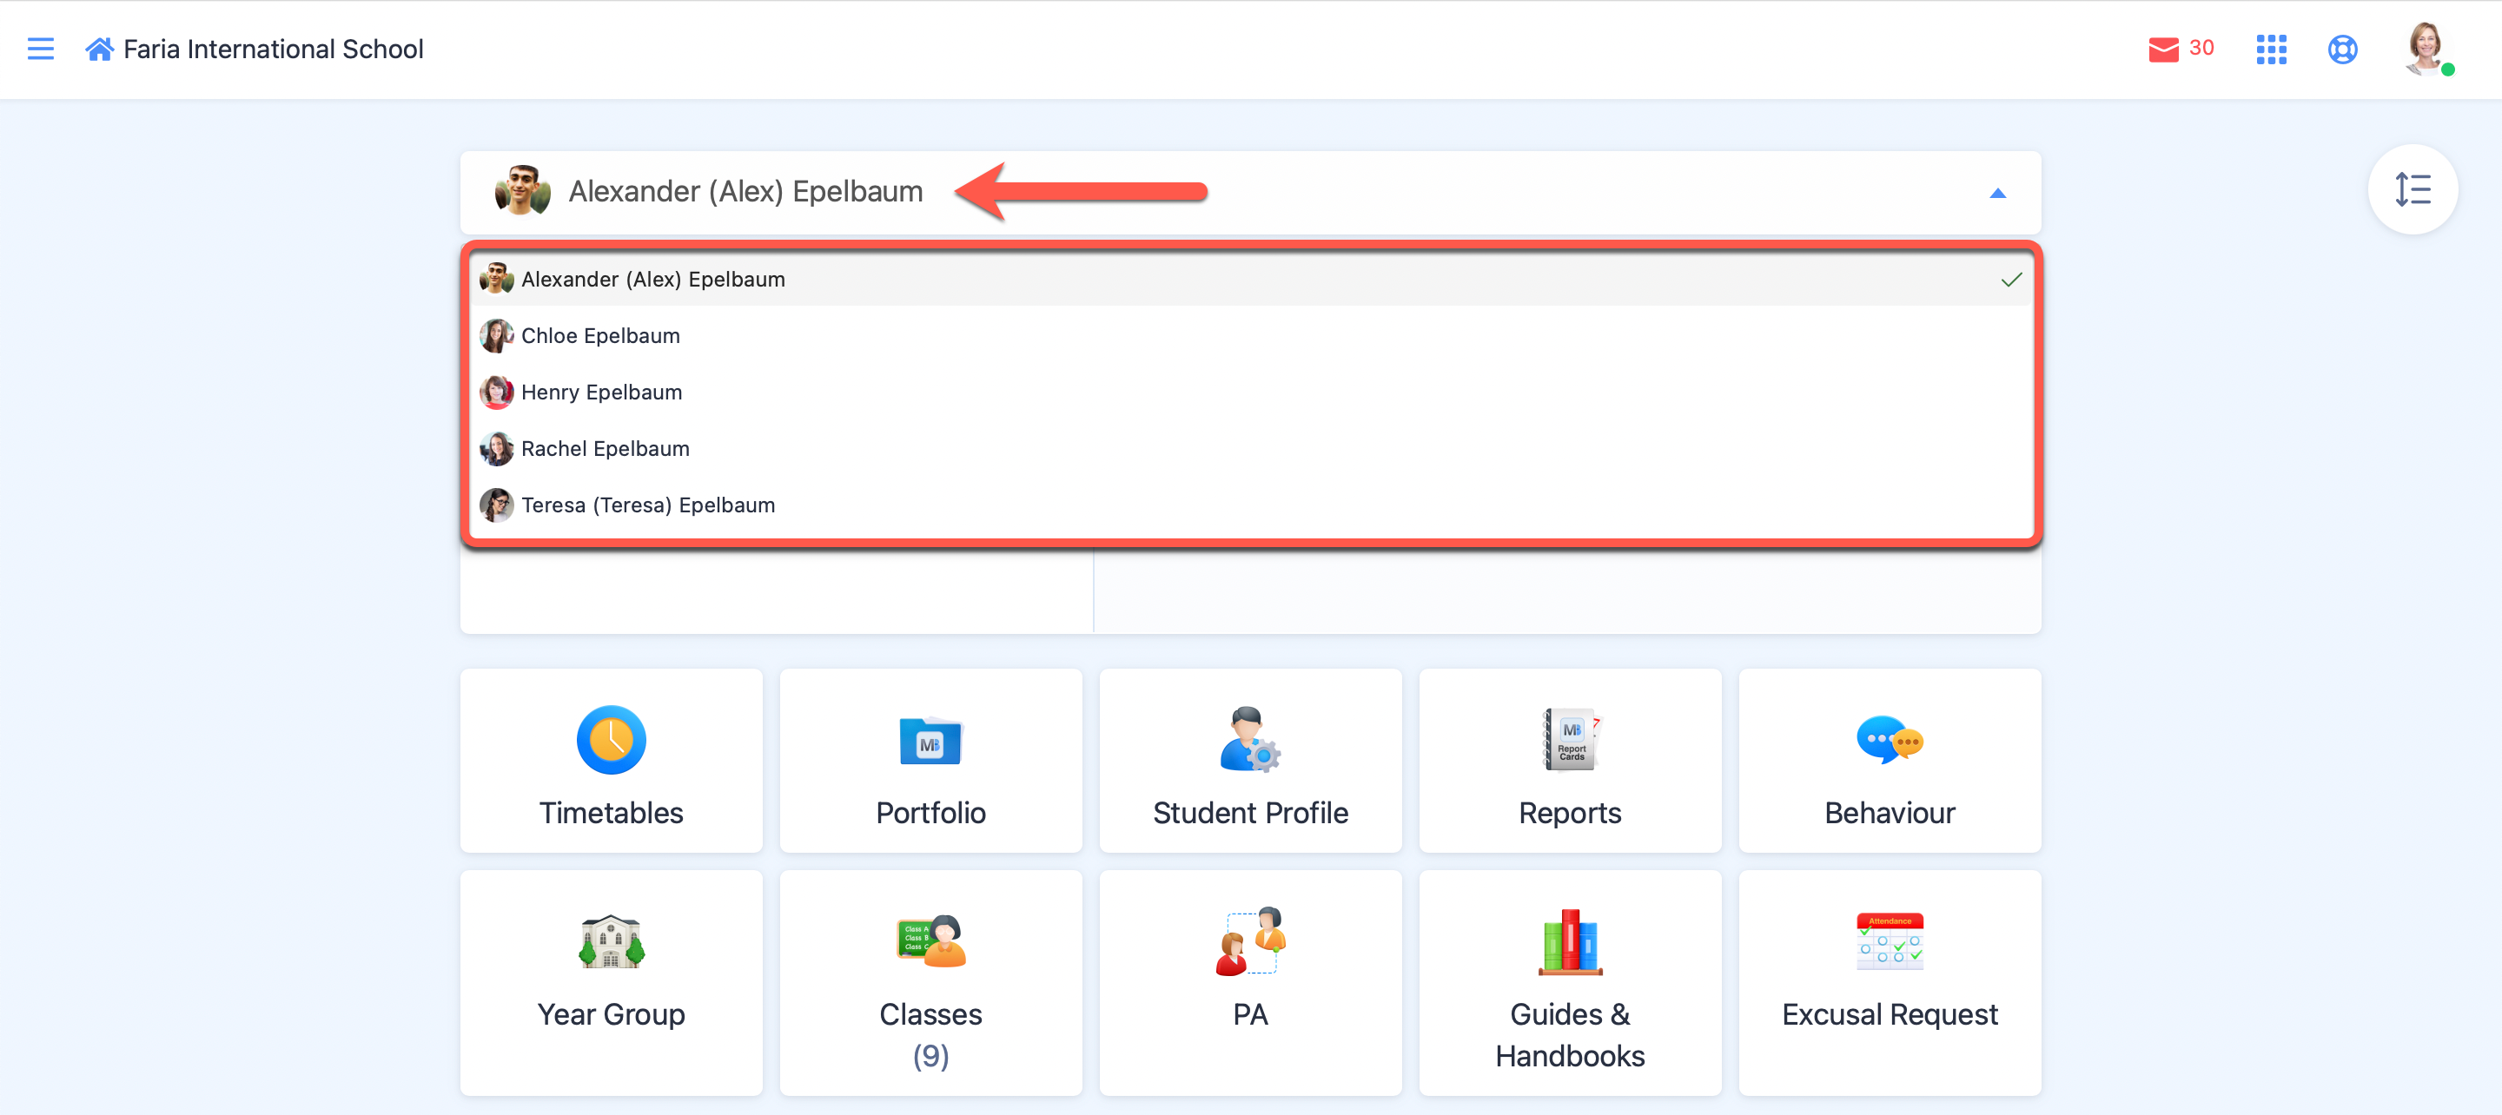
Task: Click the Guides & Handbooks label
Action: pos(1570,1035)
